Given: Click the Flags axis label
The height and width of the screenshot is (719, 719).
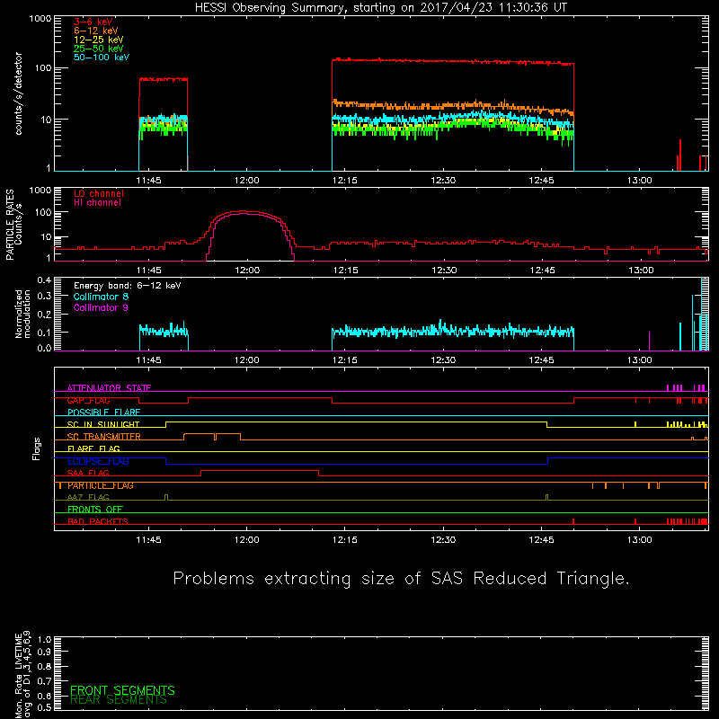Looking at the screenshot, I should 37,448.
